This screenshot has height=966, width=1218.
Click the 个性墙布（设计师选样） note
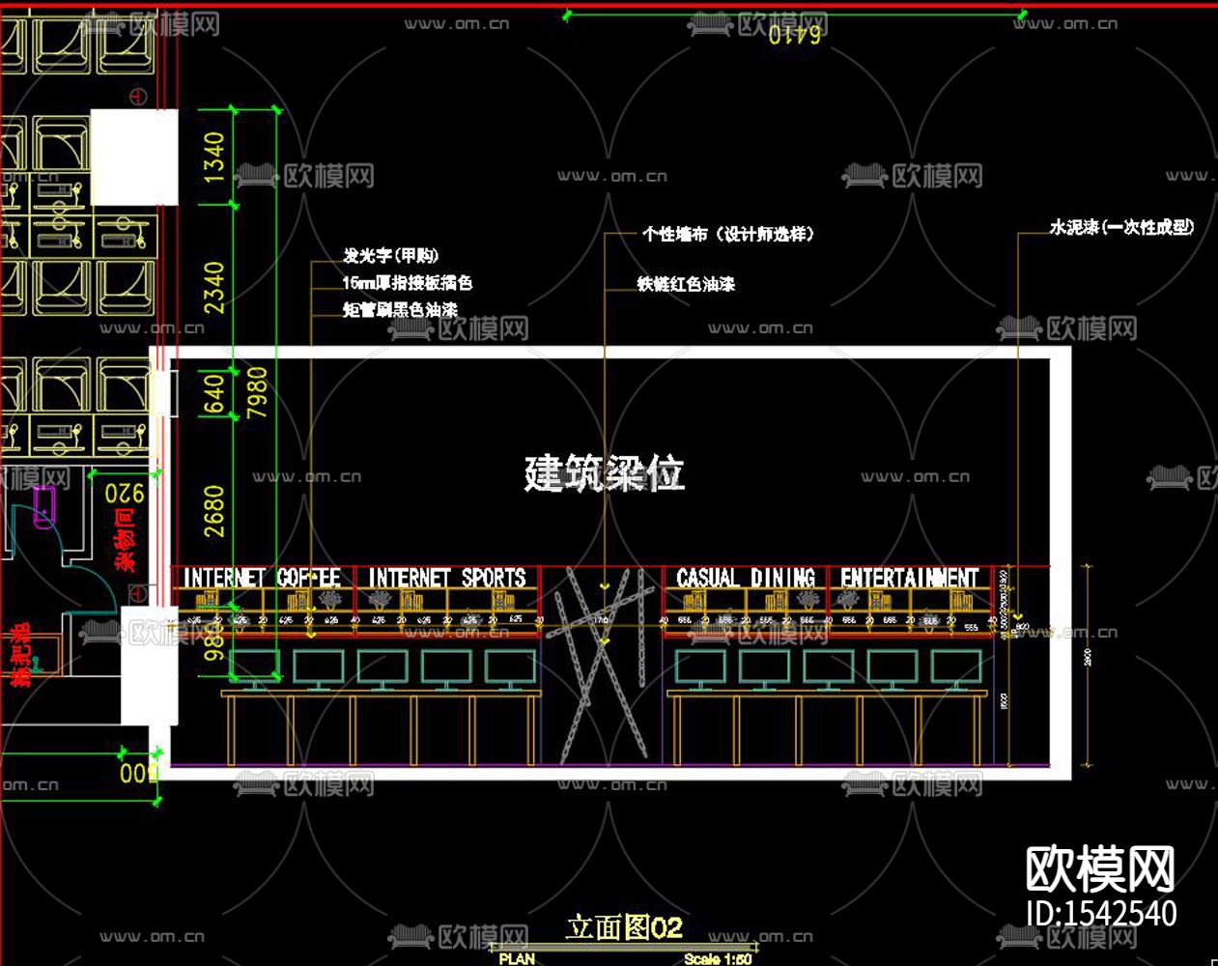coord(727,233)
